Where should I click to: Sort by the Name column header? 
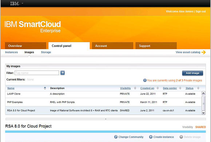pyautogui.click(x=11, y=88)
